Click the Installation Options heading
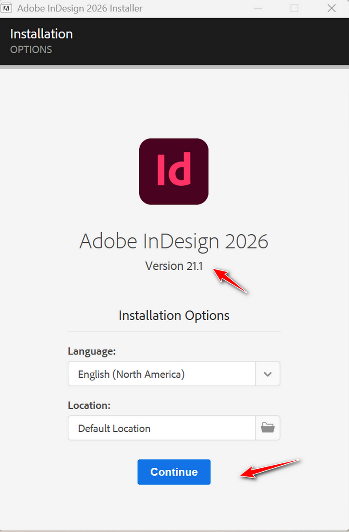Image resolution: width=349 pixels, height=532 pixels. pos(174,315)
